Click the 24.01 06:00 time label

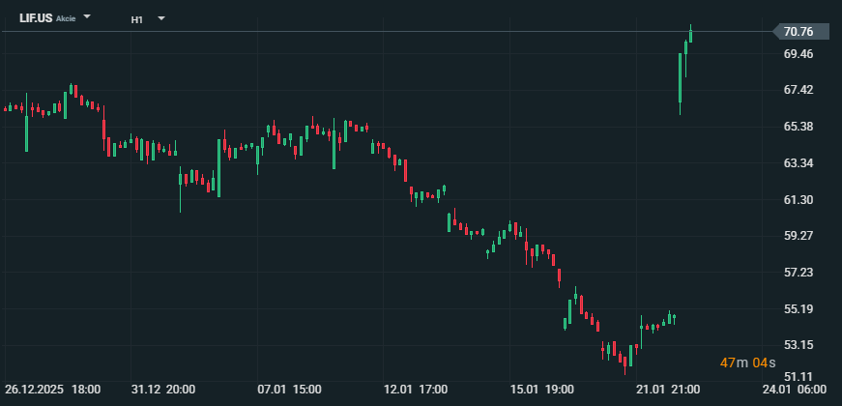[x=793, y=389]
